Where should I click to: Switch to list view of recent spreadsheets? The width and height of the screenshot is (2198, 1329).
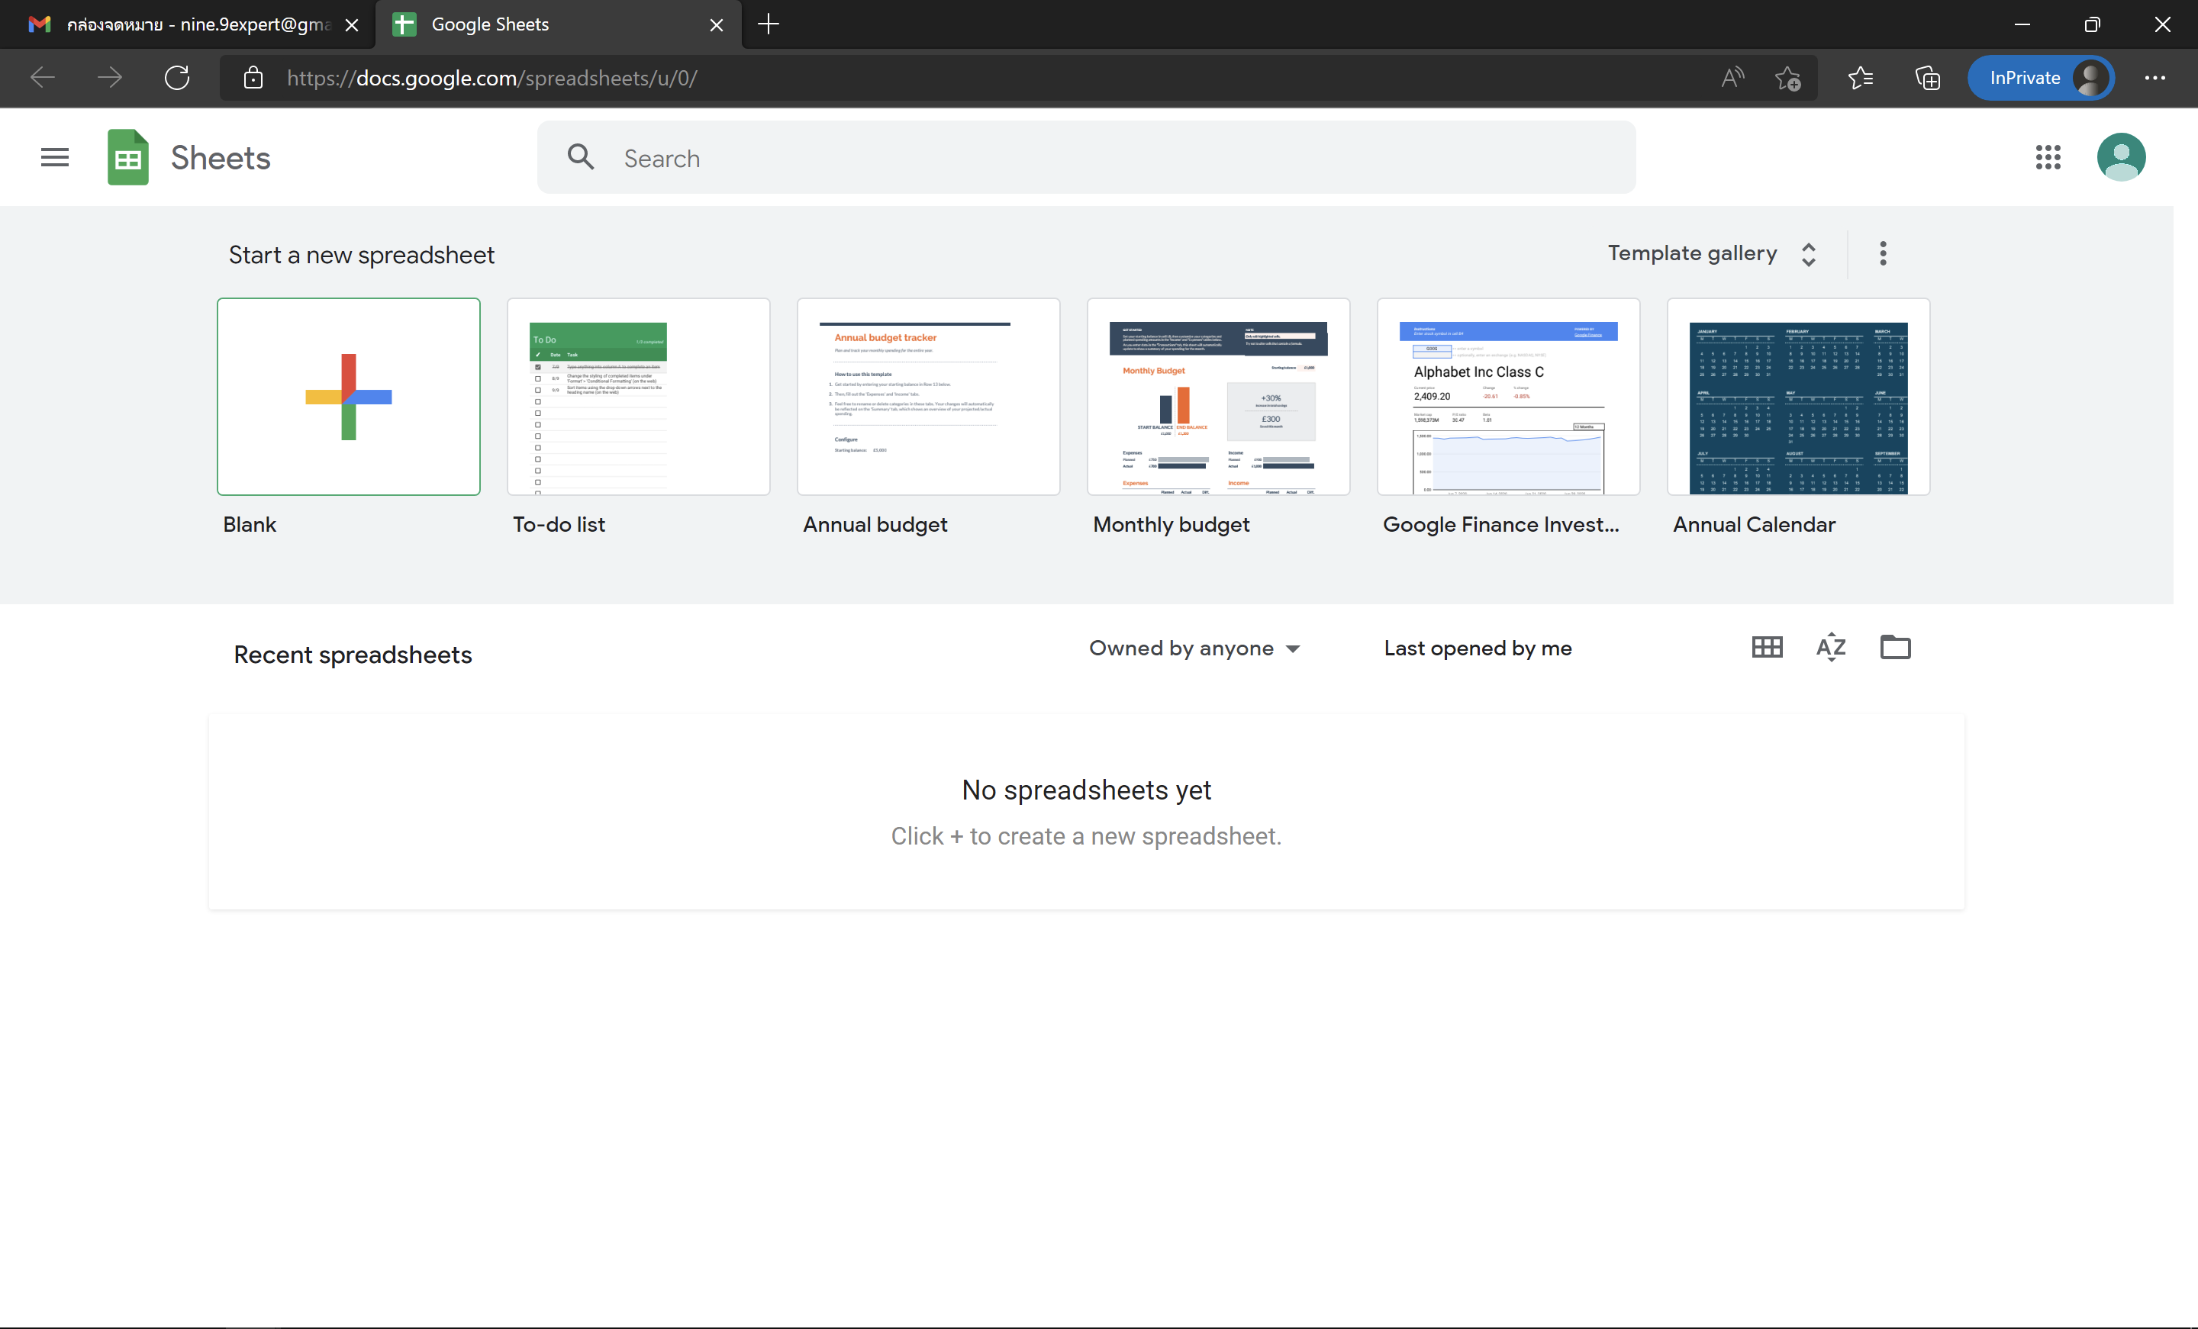point(1765,648)
